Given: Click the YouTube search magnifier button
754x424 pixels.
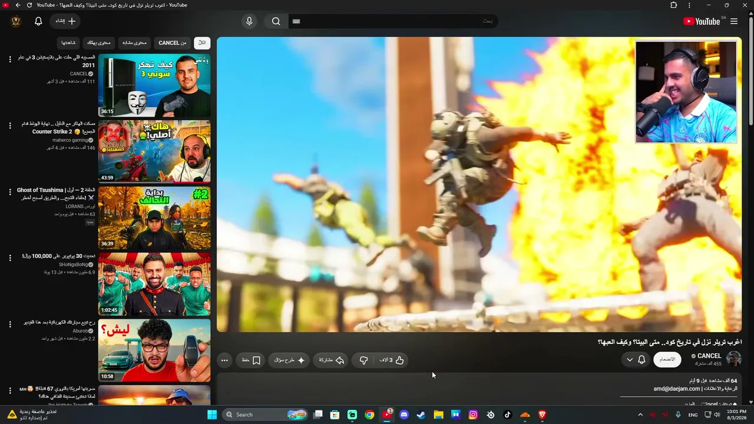Looking at the screenshot, I should 276,21.
